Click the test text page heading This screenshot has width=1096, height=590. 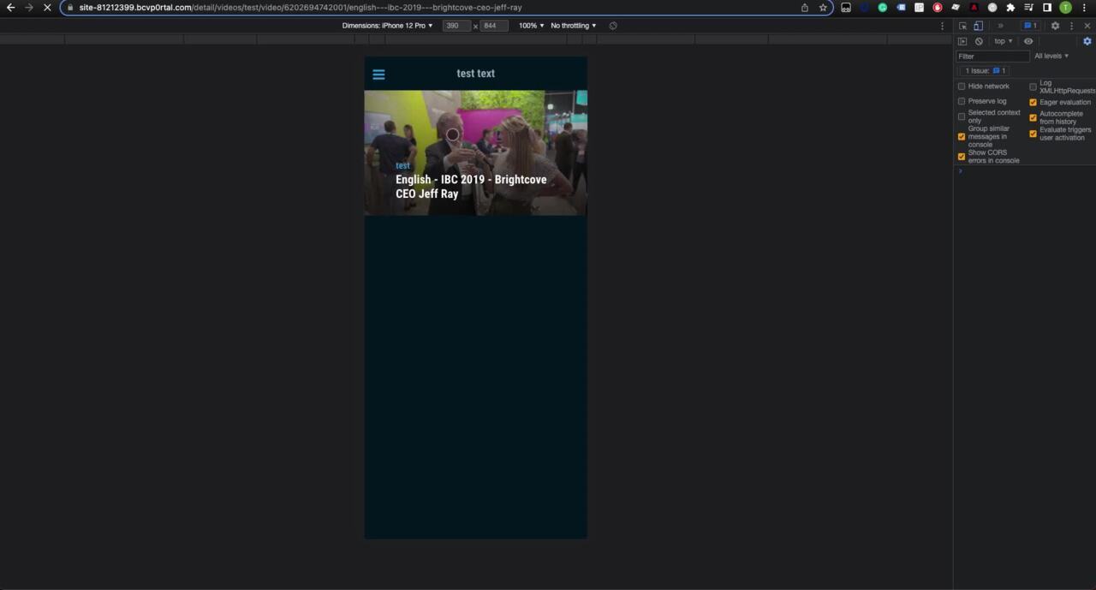pos(476,74)
